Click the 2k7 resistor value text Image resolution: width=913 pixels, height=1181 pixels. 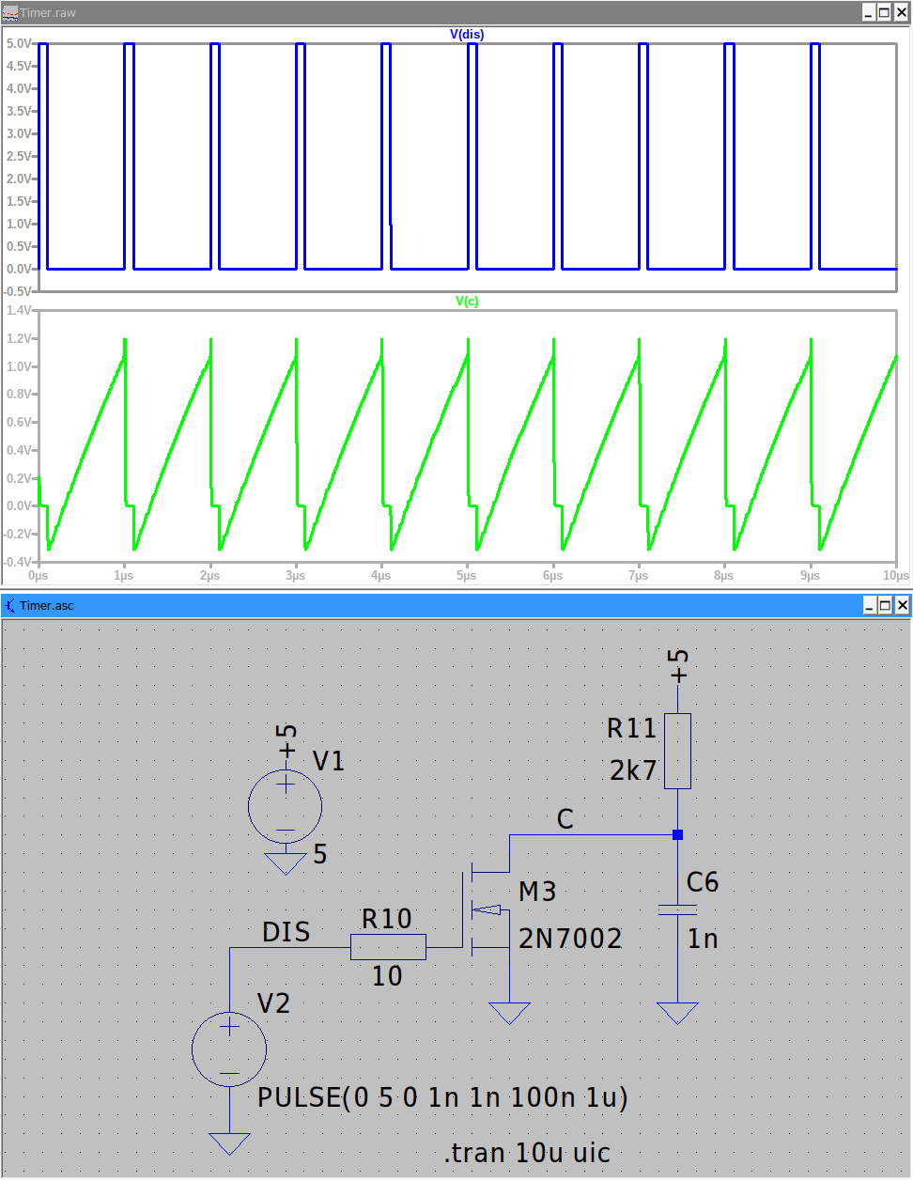point(633,770)
